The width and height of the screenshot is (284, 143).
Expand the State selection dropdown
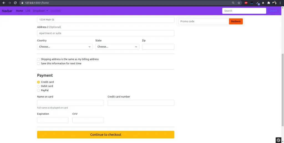117,47
